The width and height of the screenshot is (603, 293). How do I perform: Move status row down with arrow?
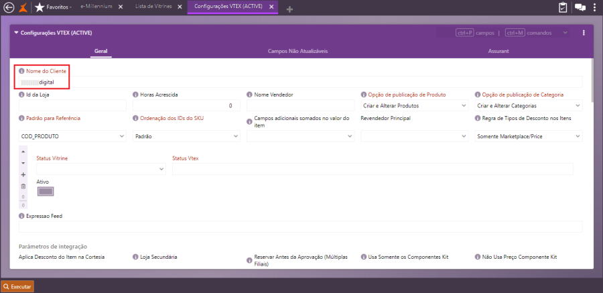23,163
